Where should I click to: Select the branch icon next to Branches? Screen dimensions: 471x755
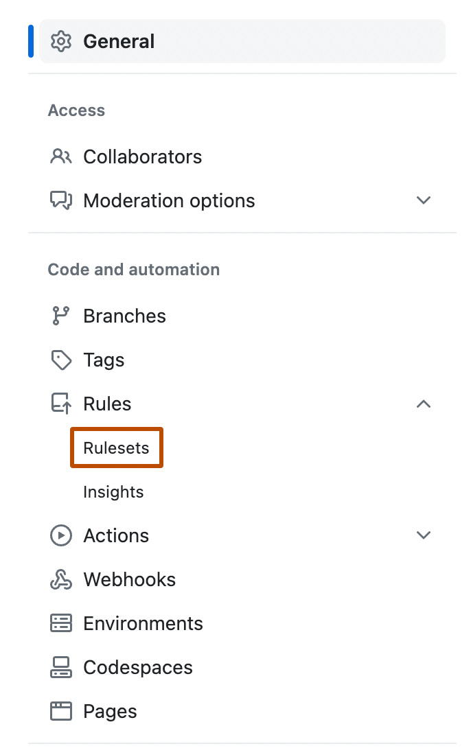pyautogui.click(x=61, y=316)
